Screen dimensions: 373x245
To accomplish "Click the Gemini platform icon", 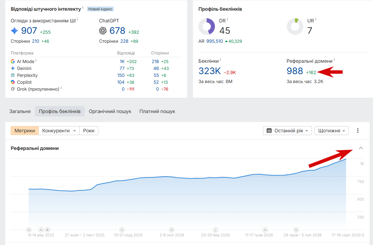I will [13, 68].
